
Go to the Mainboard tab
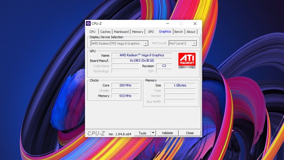(x=121, y=32)
